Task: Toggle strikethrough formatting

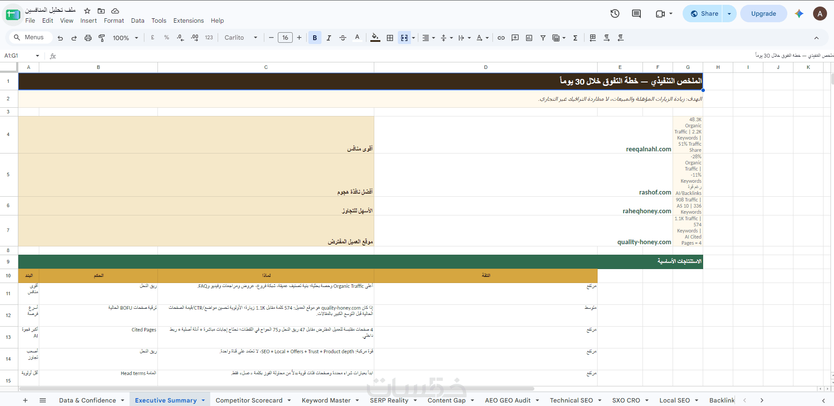Action: (343, 38)
